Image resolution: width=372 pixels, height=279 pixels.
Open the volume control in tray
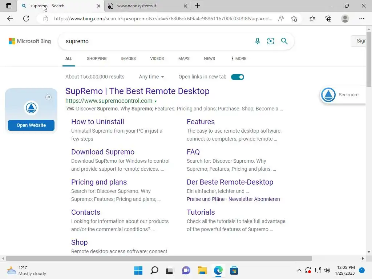[327, 270]
